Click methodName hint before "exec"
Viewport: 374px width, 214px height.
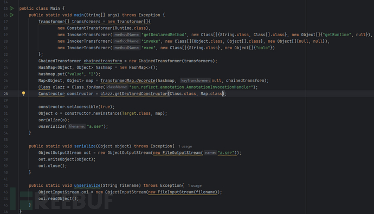(127, 48)
